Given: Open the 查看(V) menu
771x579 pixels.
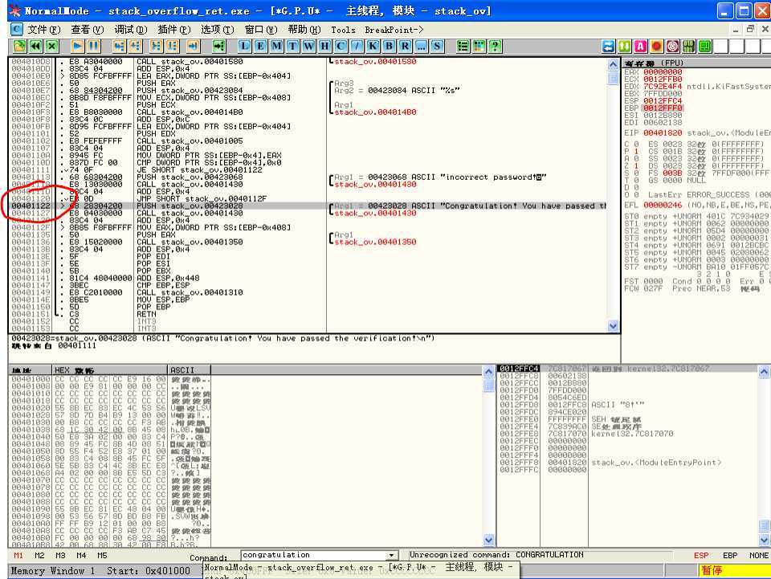Looking at the screenshot, I should click(x=87, y=30).
